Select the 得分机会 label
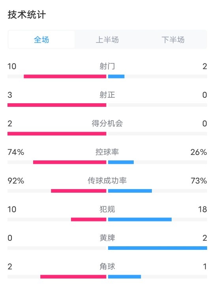 pyautogui.click(x=107, y=123)
